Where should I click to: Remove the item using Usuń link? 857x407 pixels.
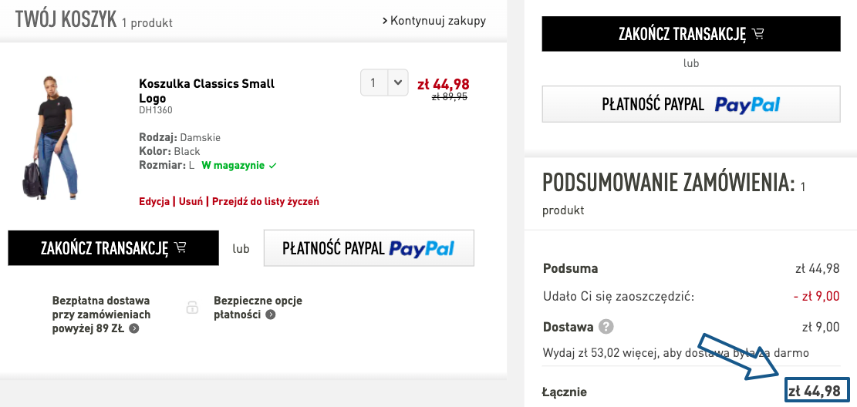[x=191, y=201]
